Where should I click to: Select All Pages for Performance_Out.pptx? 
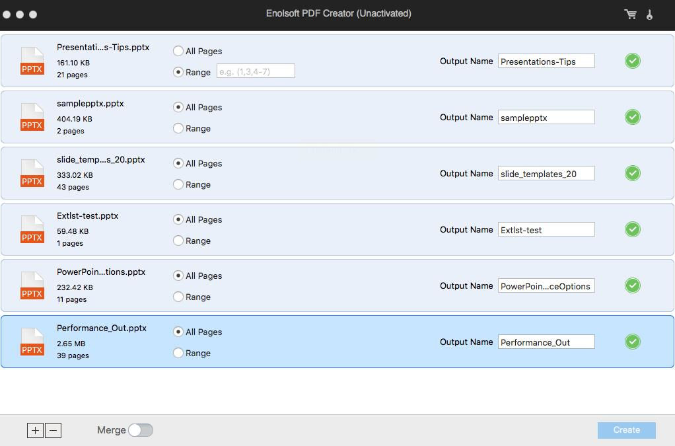point(178,332)
